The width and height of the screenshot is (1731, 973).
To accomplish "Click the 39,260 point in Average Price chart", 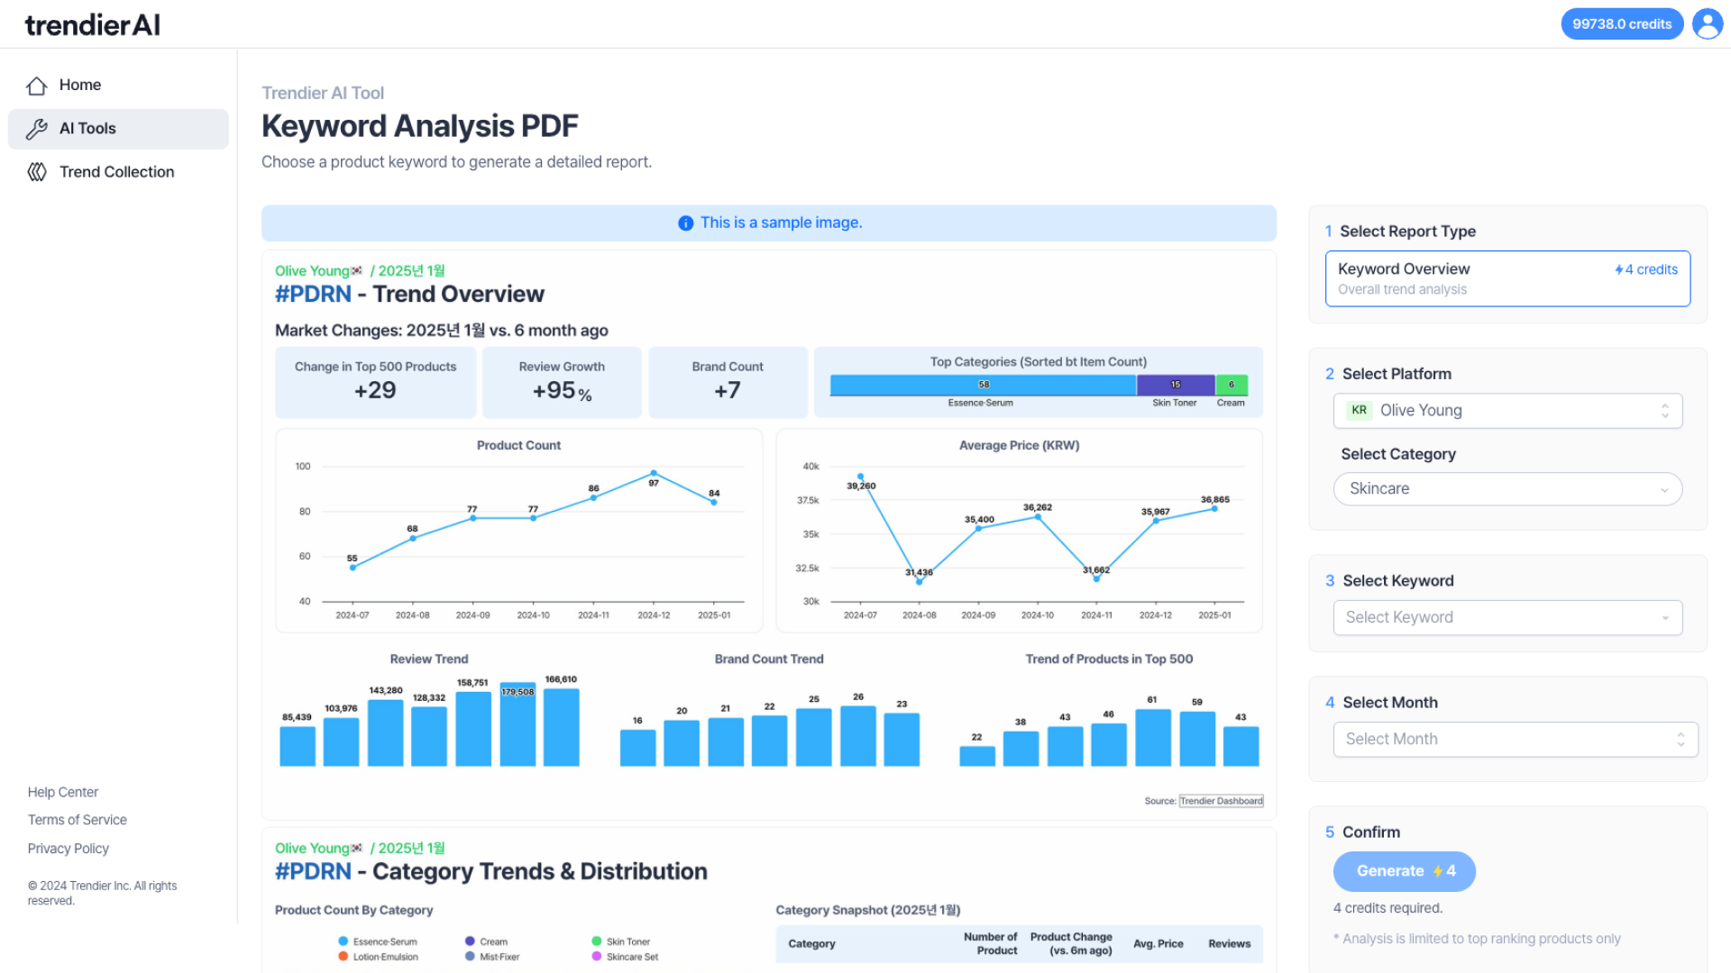I will tap(860, 476).
